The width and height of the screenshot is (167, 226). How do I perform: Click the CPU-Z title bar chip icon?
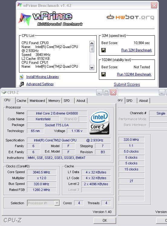coord(4,92)
